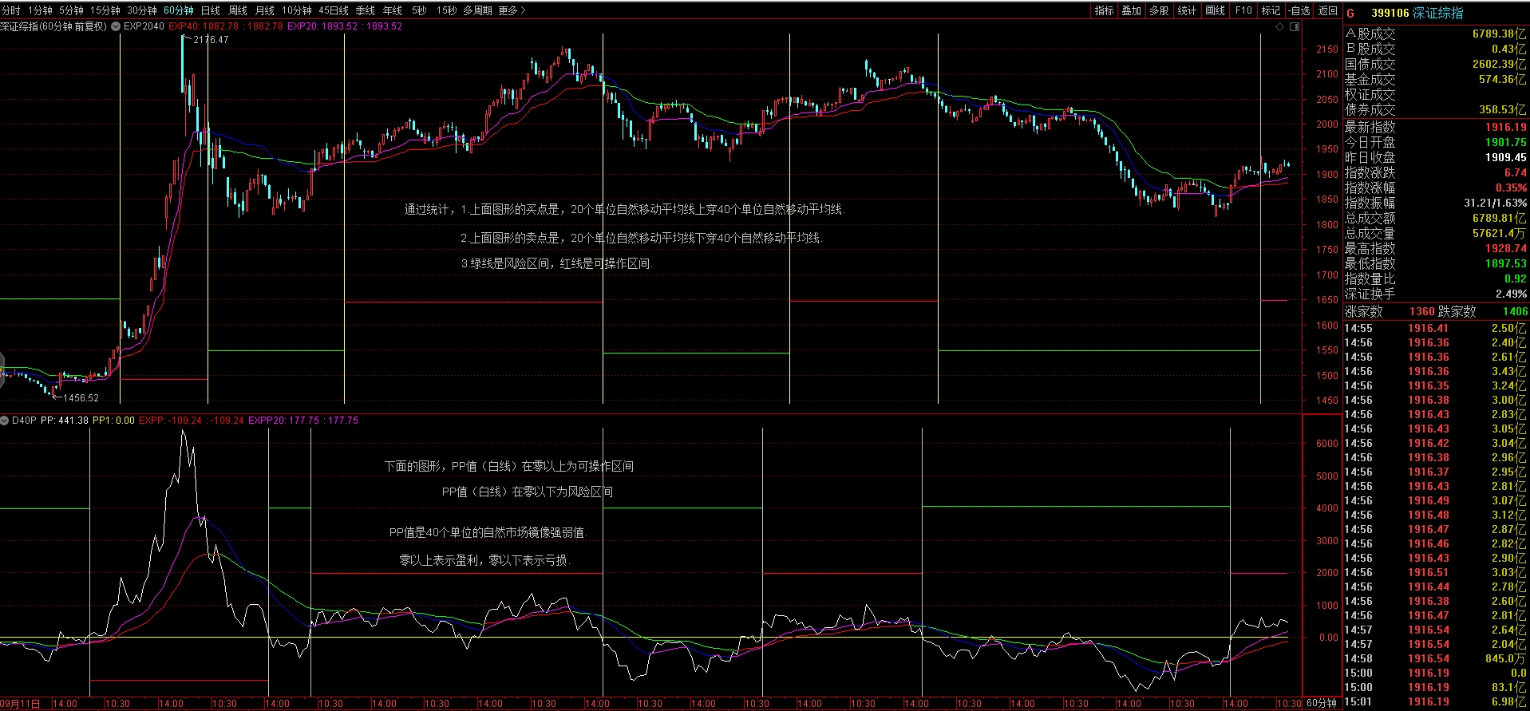Select the 1分钟 period tab

[x=40, y=10]
